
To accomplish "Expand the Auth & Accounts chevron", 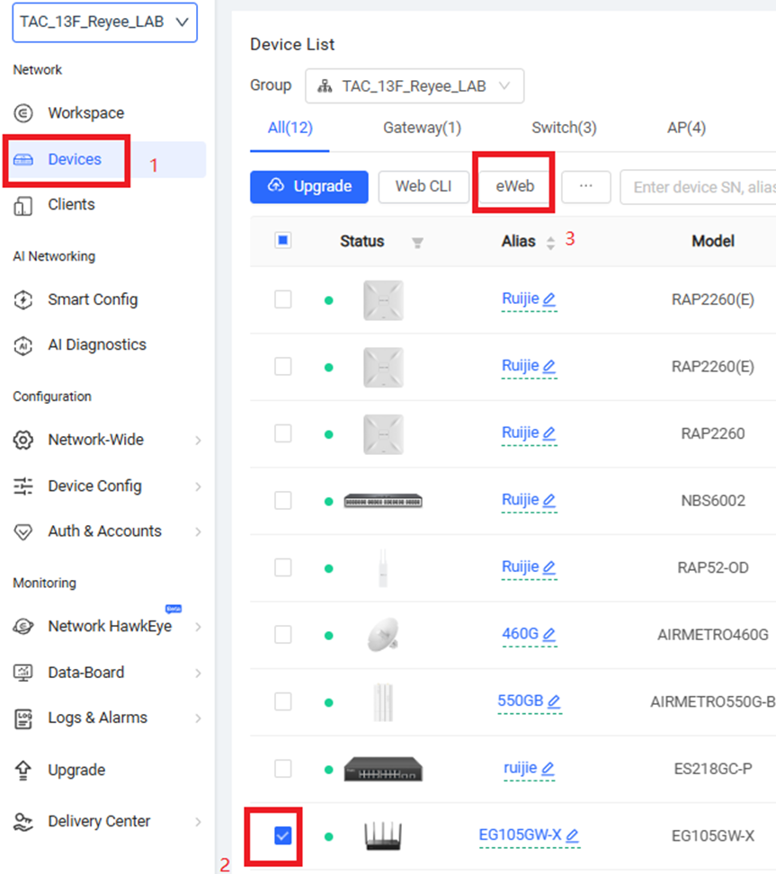I will (198, 531).
